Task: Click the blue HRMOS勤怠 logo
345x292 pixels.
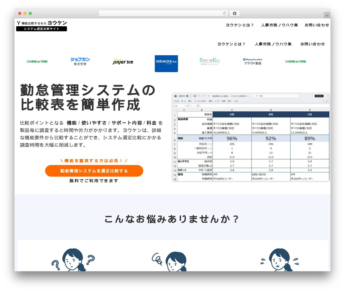Action: point(166,64)
